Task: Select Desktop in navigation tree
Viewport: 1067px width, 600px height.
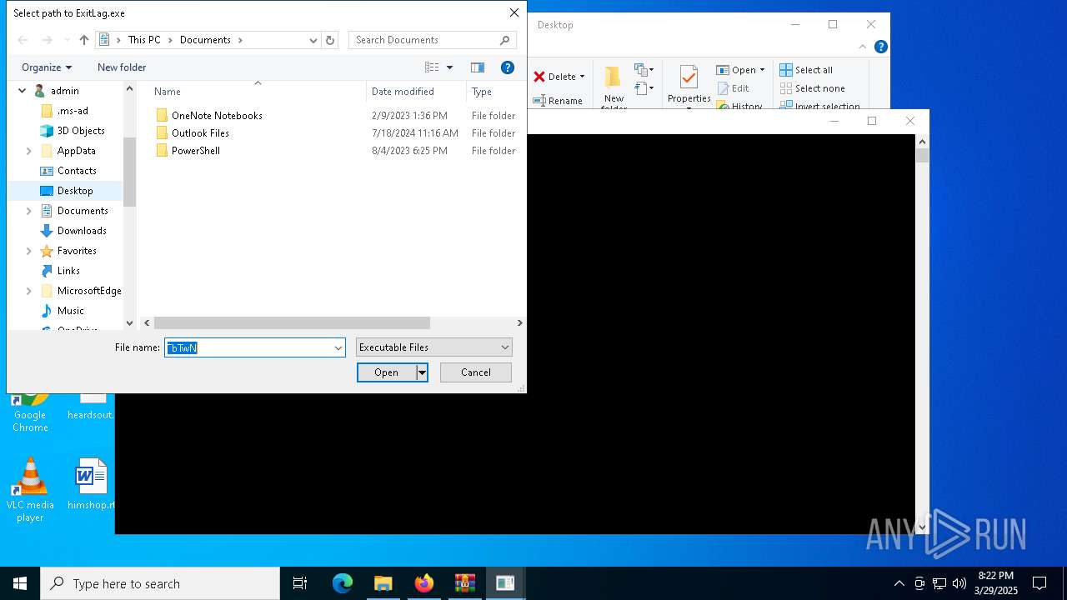Action: click(x=75, y=191)
